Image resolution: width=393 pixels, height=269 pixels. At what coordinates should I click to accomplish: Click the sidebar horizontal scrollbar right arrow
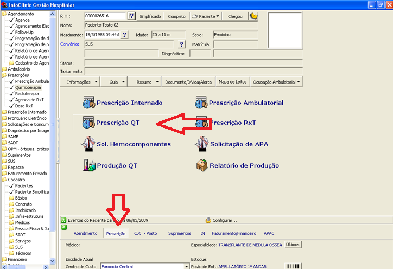pos(46,267)
